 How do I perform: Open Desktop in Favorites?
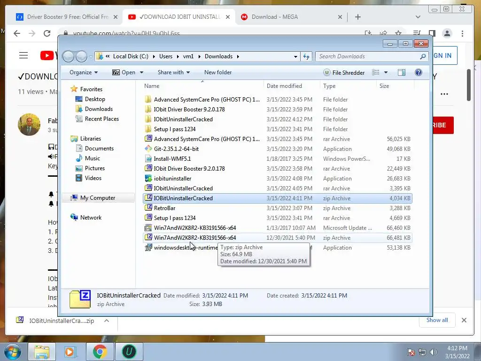(95, 99)
